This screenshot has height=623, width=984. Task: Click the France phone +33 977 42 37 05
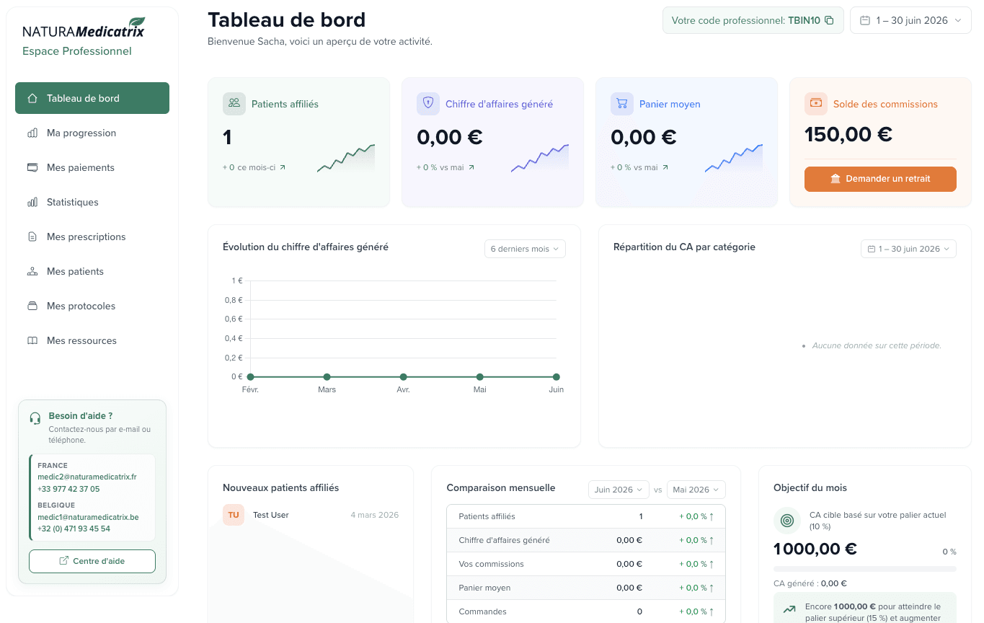(68, 489)
